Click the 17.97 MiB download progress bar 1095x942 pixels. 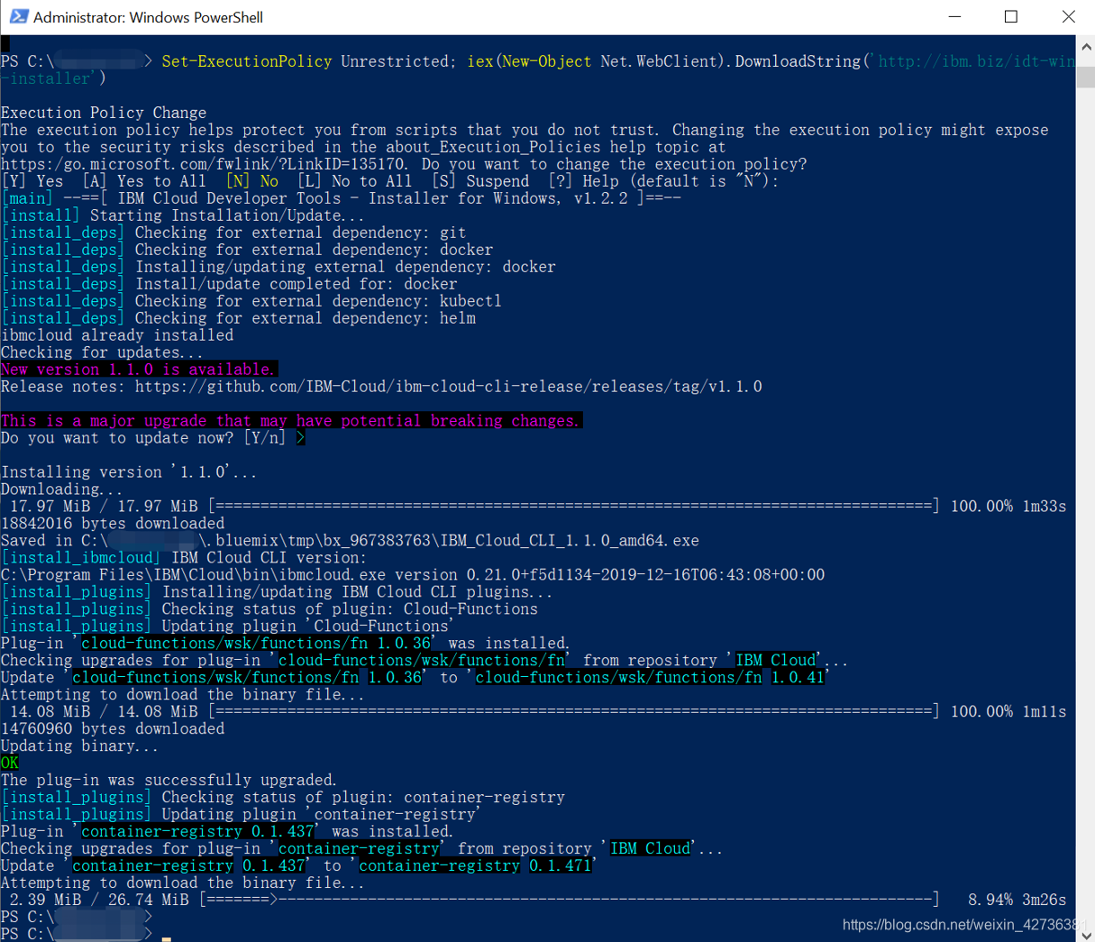573,507
